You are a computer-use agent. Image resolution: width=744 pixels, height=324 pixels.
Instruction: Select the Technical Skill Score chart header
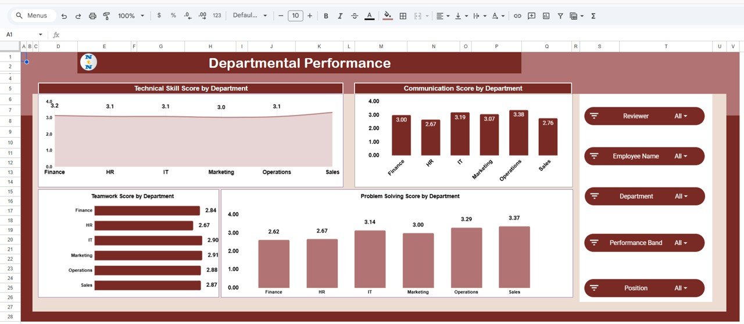[x=191, y=88]
